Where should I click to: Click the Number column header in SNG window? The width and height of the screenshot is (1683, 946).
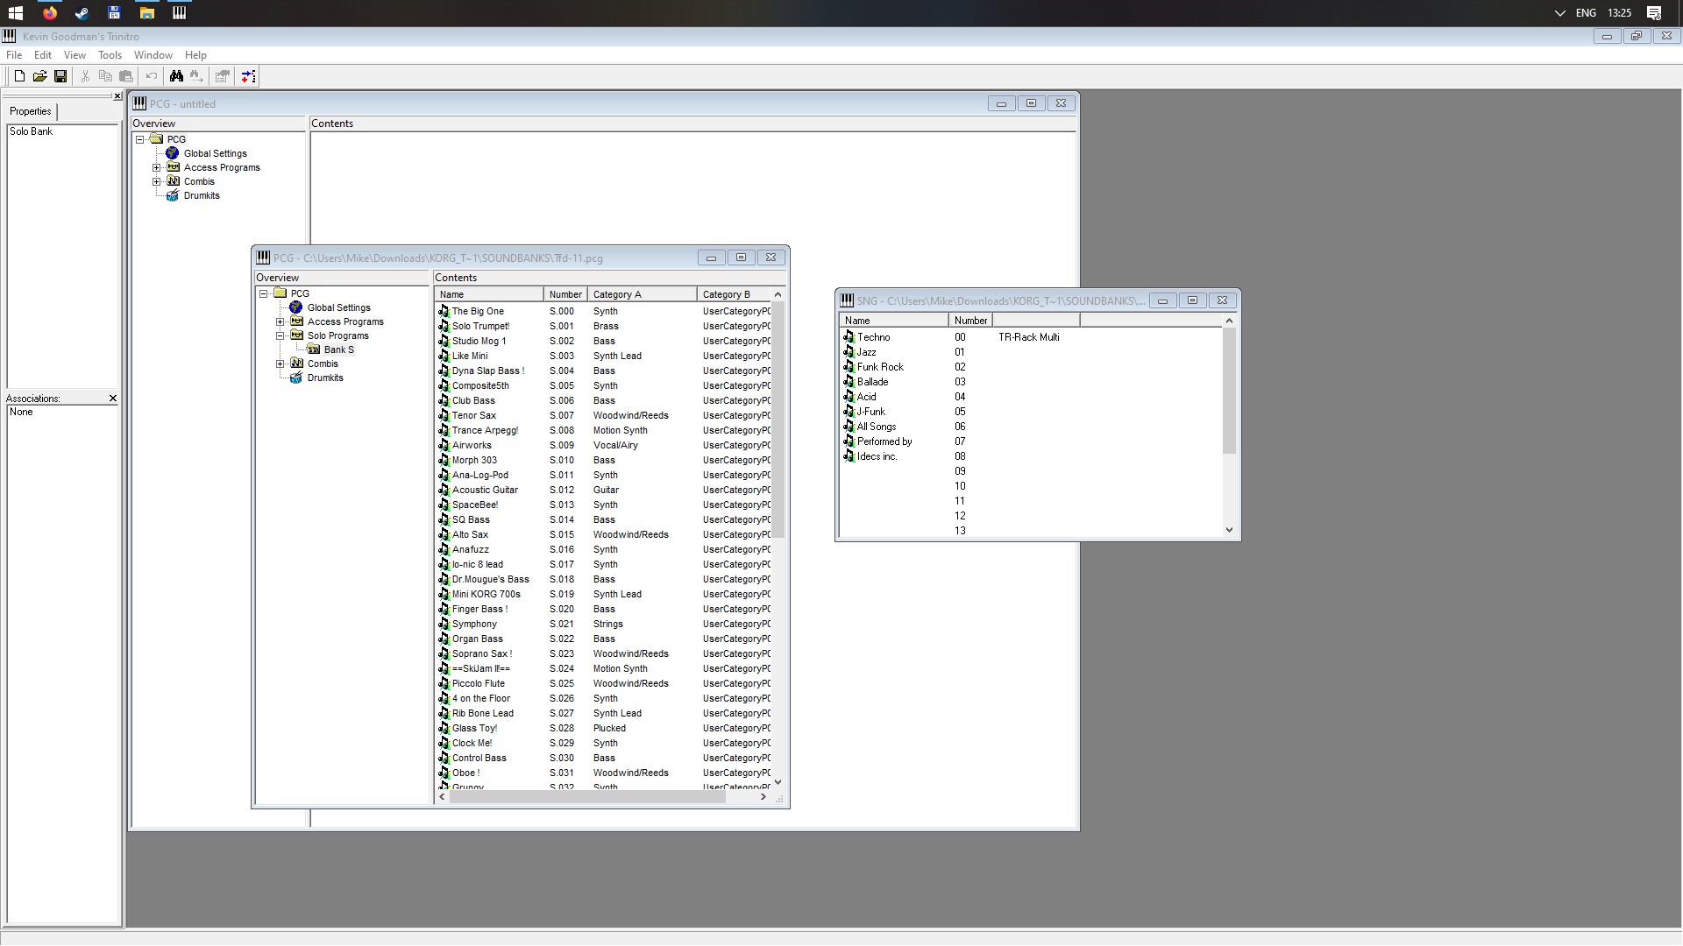[970, 321]
